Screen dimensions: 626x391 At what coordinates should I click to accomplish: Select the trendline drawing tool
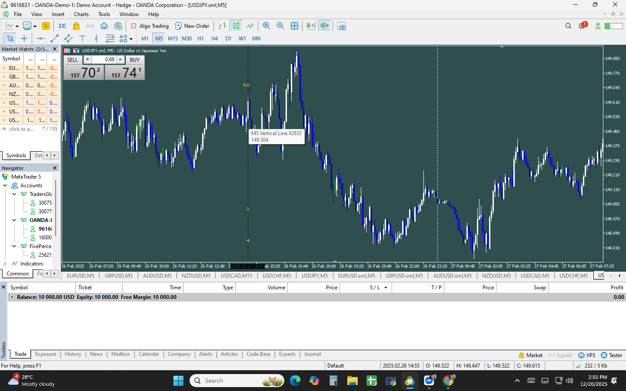click(54, 39)
